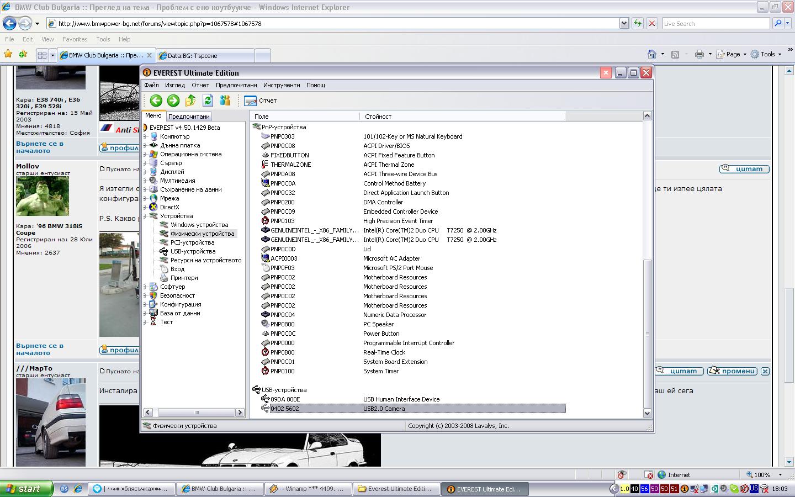Click the Тест hourglass icon in tree
795x497 pixels.
[153, 322]
